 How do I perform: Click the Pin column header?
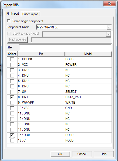41,54
